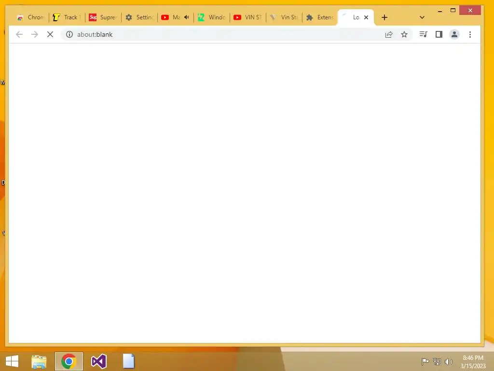494x371 pixels.
Task: Toggle the side panel icon
Action: tap(439, 34)
